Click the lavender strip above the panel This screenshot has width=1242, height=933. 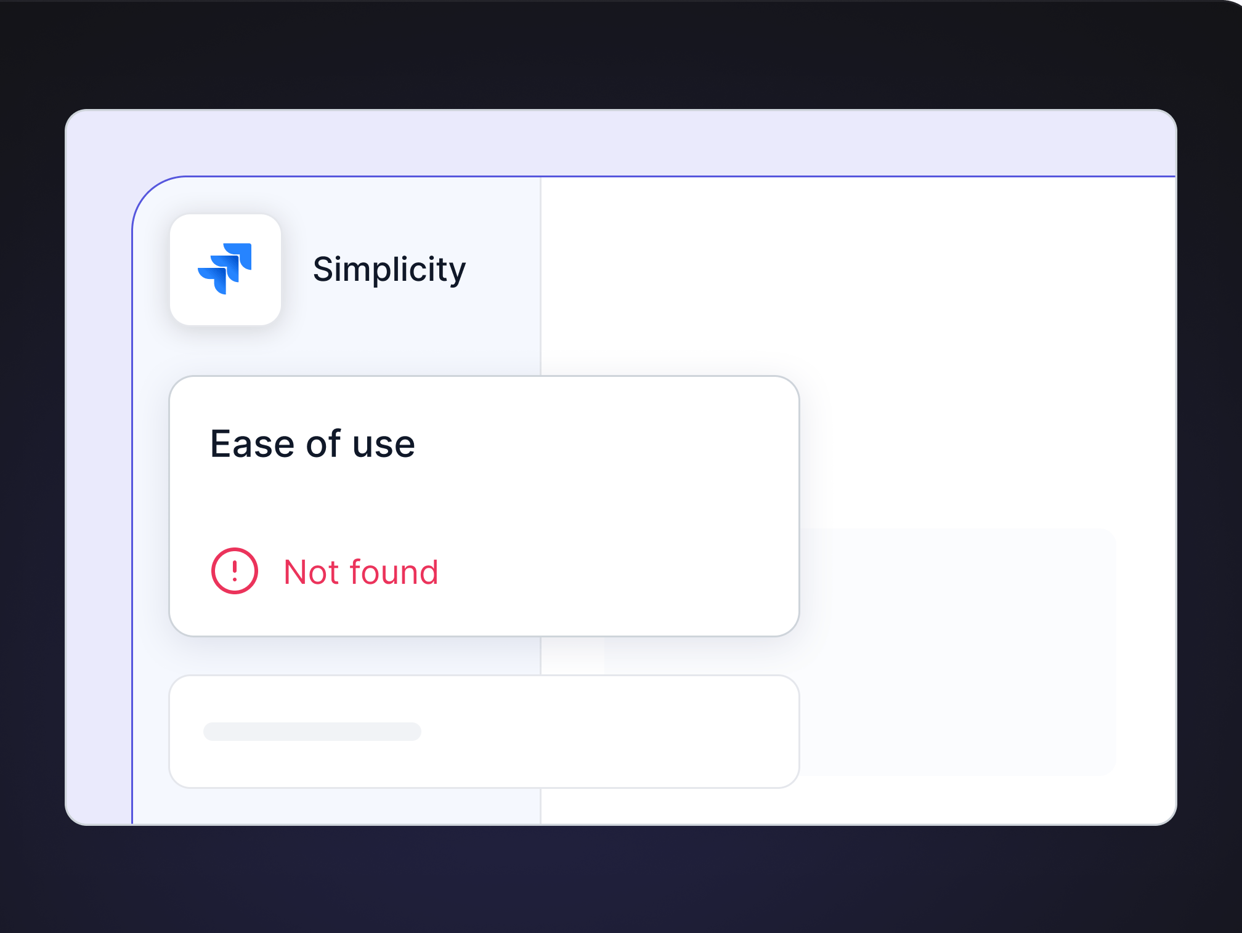point(616,143)
